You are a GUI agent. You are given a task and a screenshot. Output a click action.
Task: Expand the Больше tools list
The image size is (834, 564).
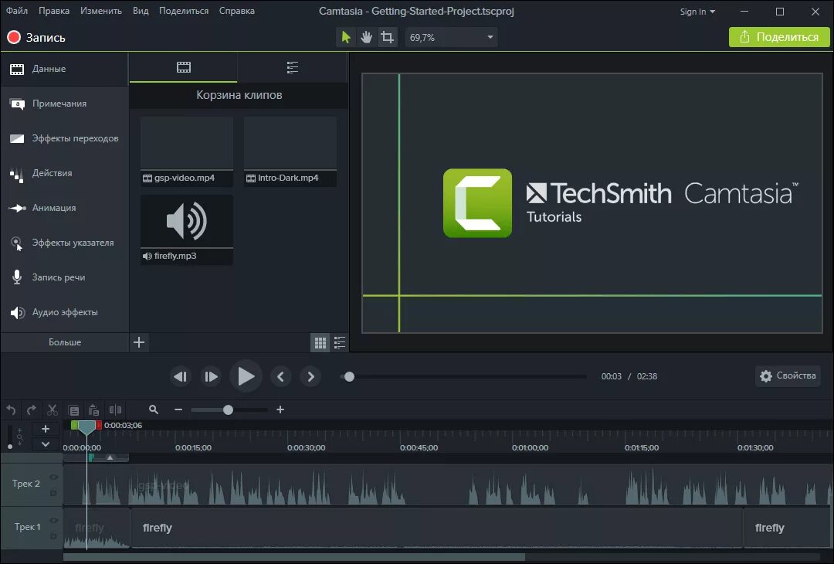64,342
